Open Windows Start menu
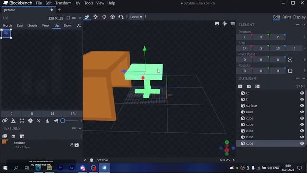The height and width of the screenshot is (173, 307). click(x=5, y=168)
